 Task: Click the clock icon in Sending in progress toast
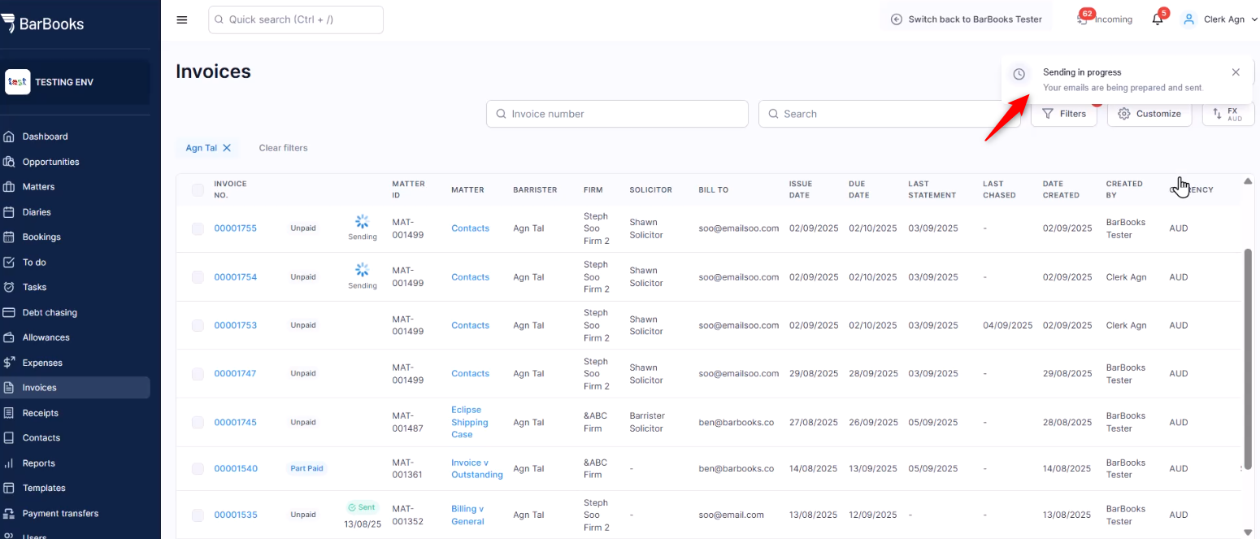[x=1019, y=74]
